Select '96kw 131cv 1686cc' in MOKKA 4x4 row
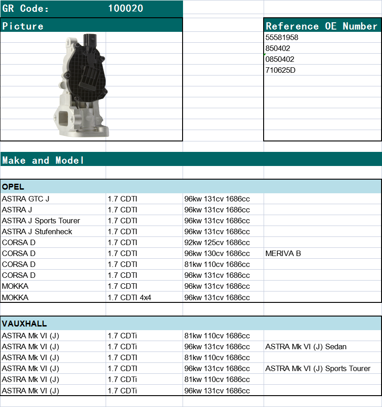Image resolution: width=382 pixels, height=407 pixels. pos(223,297)
